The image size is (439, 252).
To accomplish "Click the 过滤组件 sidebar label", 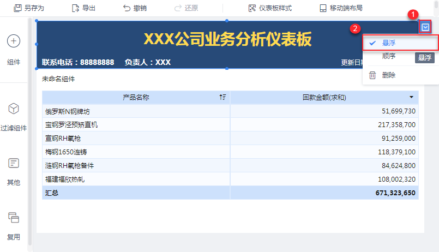I will pos(14,128).
